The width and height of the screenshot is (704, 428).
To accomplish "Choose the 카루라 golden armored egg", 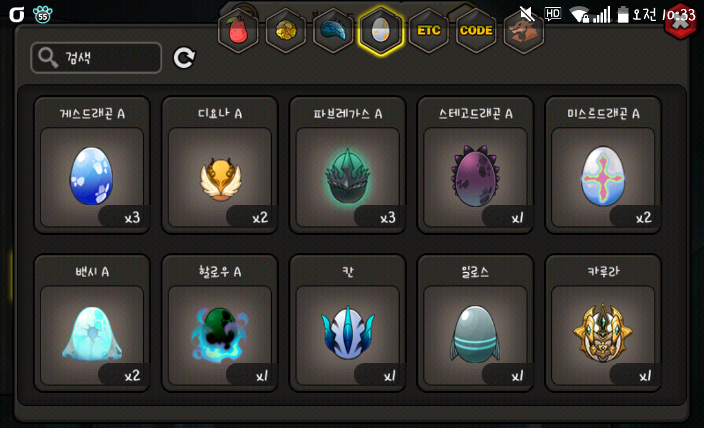I will [603, 323].
